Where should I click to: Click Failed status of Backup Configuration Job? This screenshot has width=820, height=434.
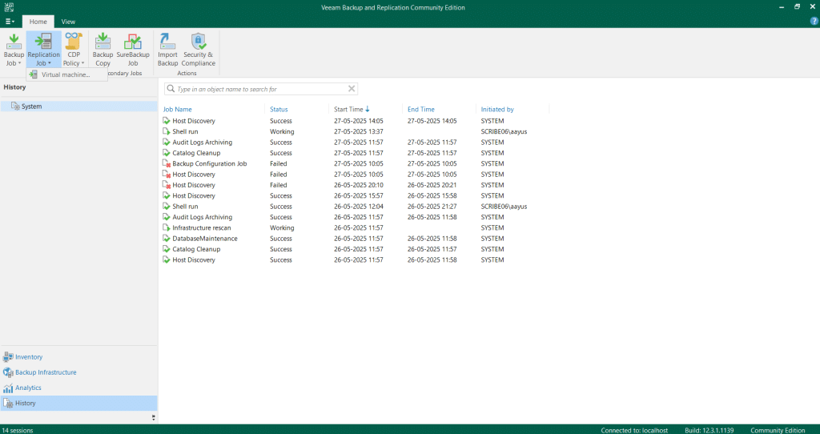(x=278, y=163)
